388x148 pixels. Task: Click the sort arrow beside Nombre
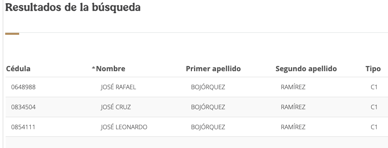point(93,68)
